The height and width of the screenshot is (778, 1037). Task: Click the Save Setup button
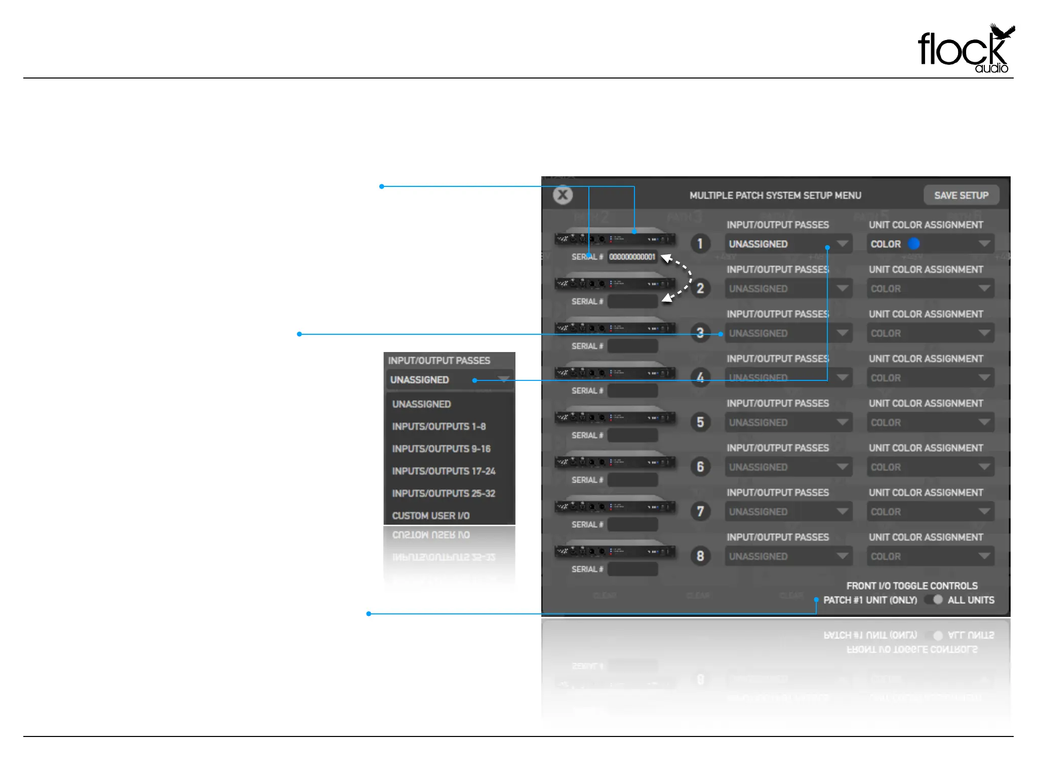click(x=961, y=196)
